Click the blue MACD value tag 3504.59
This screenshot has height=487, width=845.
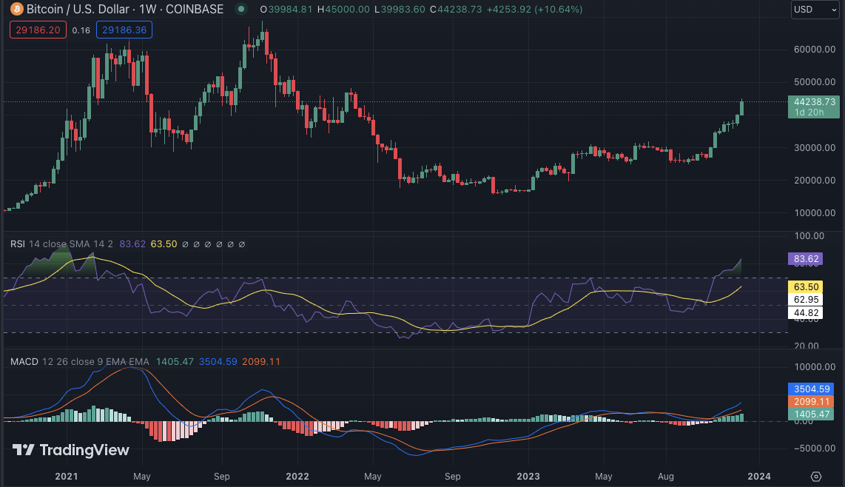pos(814,388)
